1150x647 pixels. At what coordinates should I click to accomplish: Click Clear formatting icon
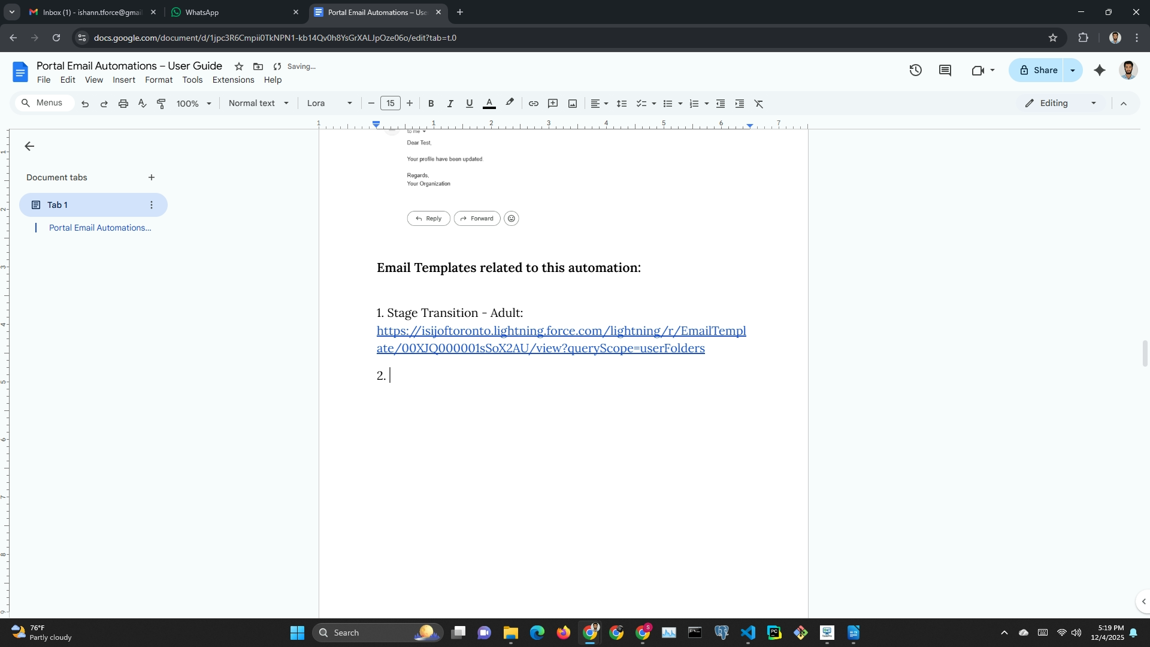pos(759,104)
